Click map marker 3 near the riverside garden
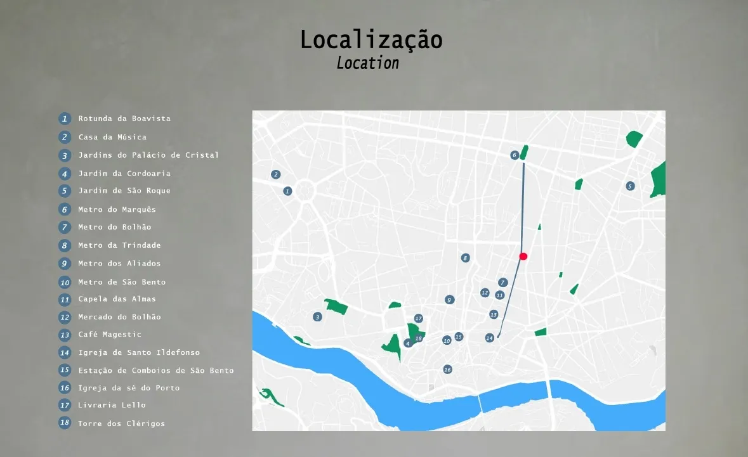This screenshot has height=457, width=748. [x=318, y=317]
